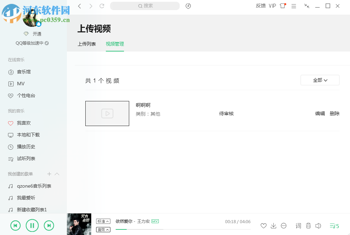Open the main menu hamburger icon
350x235 pixels.
point(294,6)
